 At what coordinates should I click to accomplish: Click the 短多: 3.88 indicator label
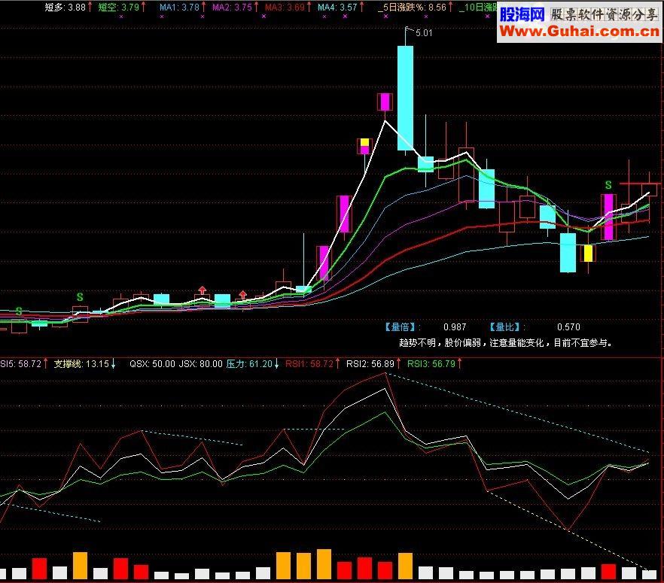(x=65, y=8)
